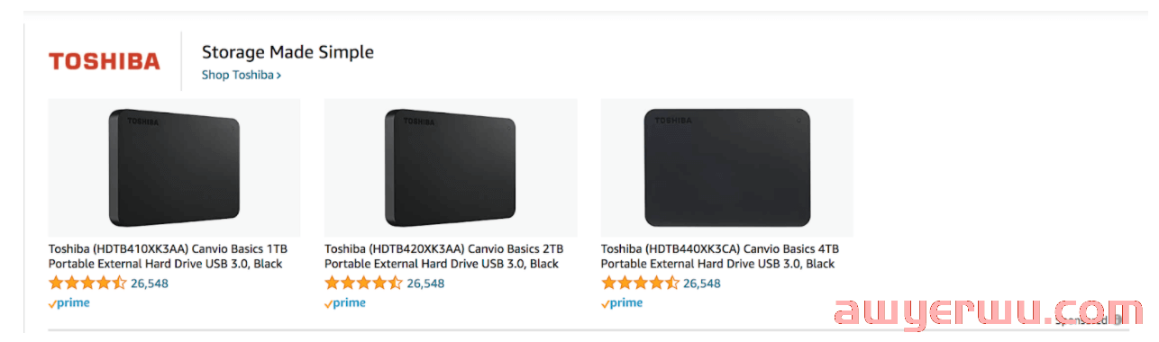Open the HDTB440XK3CA Canvio Basics 4TB title
Viewport: 1159px width, 342px height.
[x=720, y=256]
